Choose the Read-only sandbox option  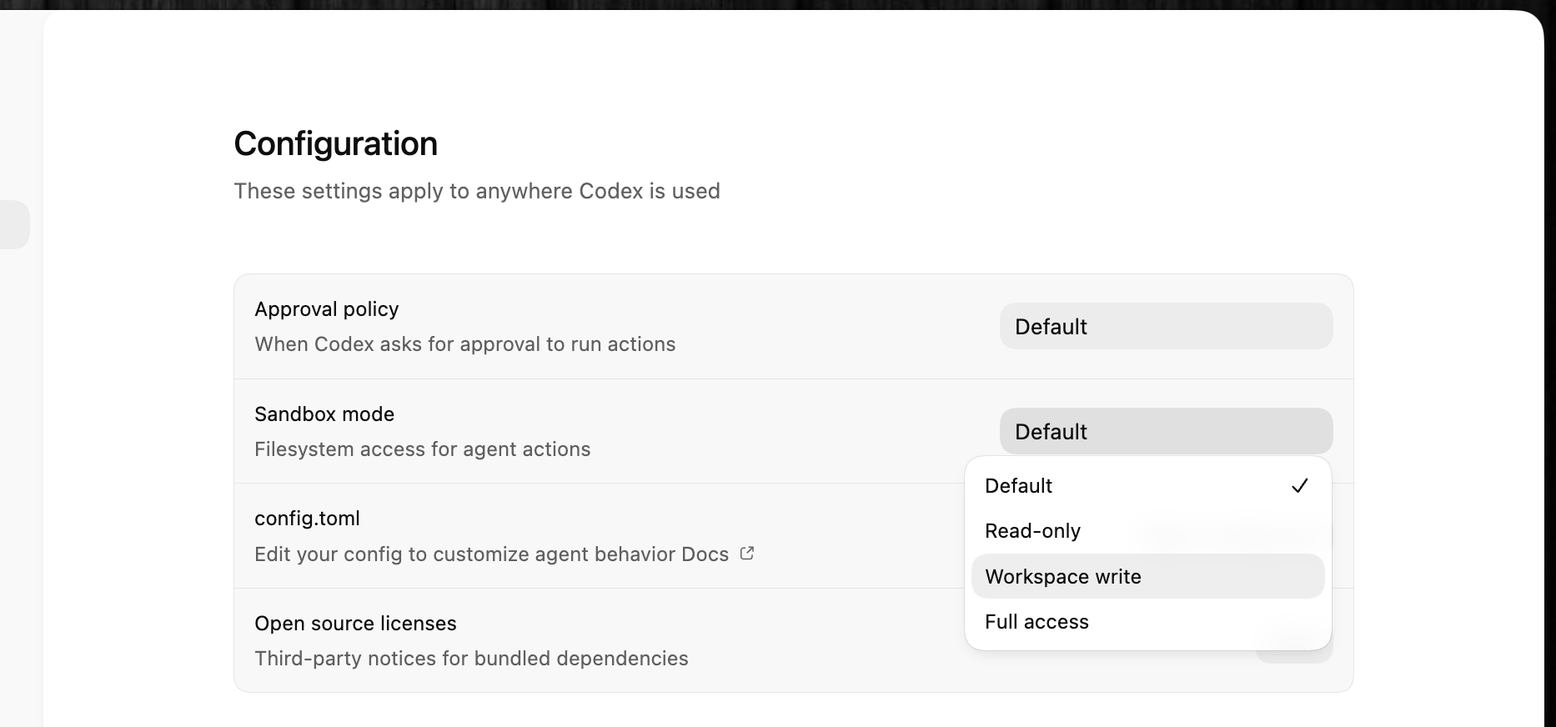coord(1032,531)
